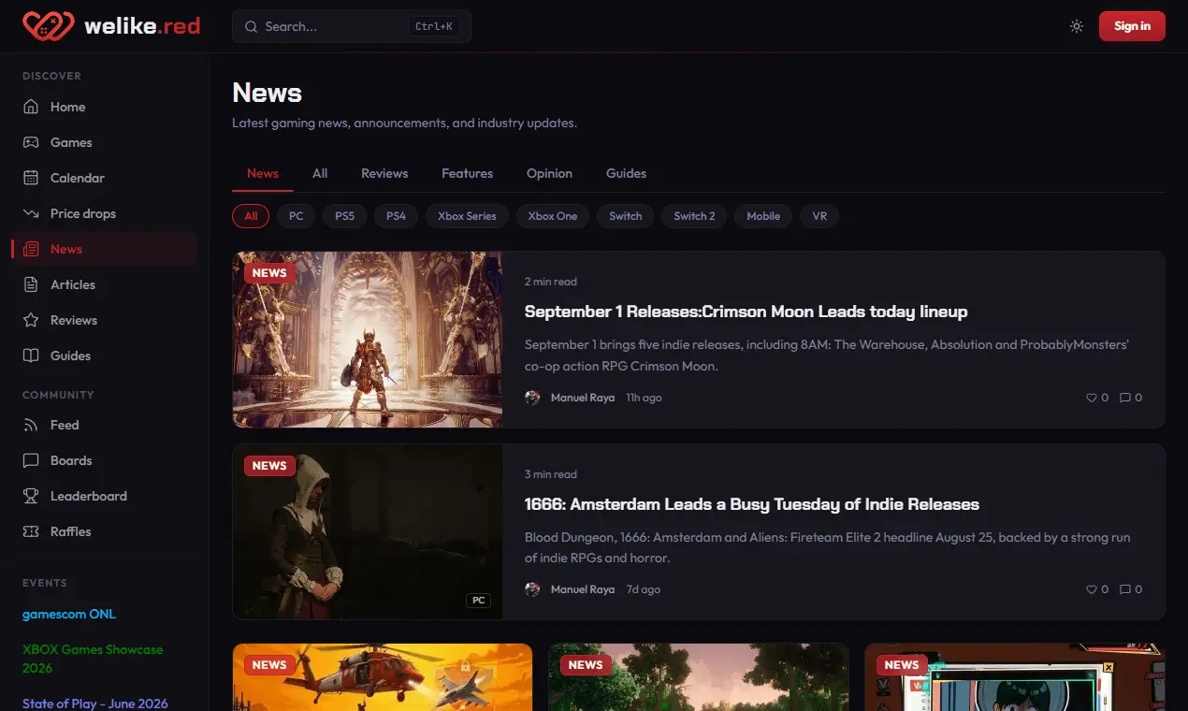This screenshot has height=711, width=1188.
Task: Open 1666: Amsterdam Leads article headline
Action: [752, 504]
